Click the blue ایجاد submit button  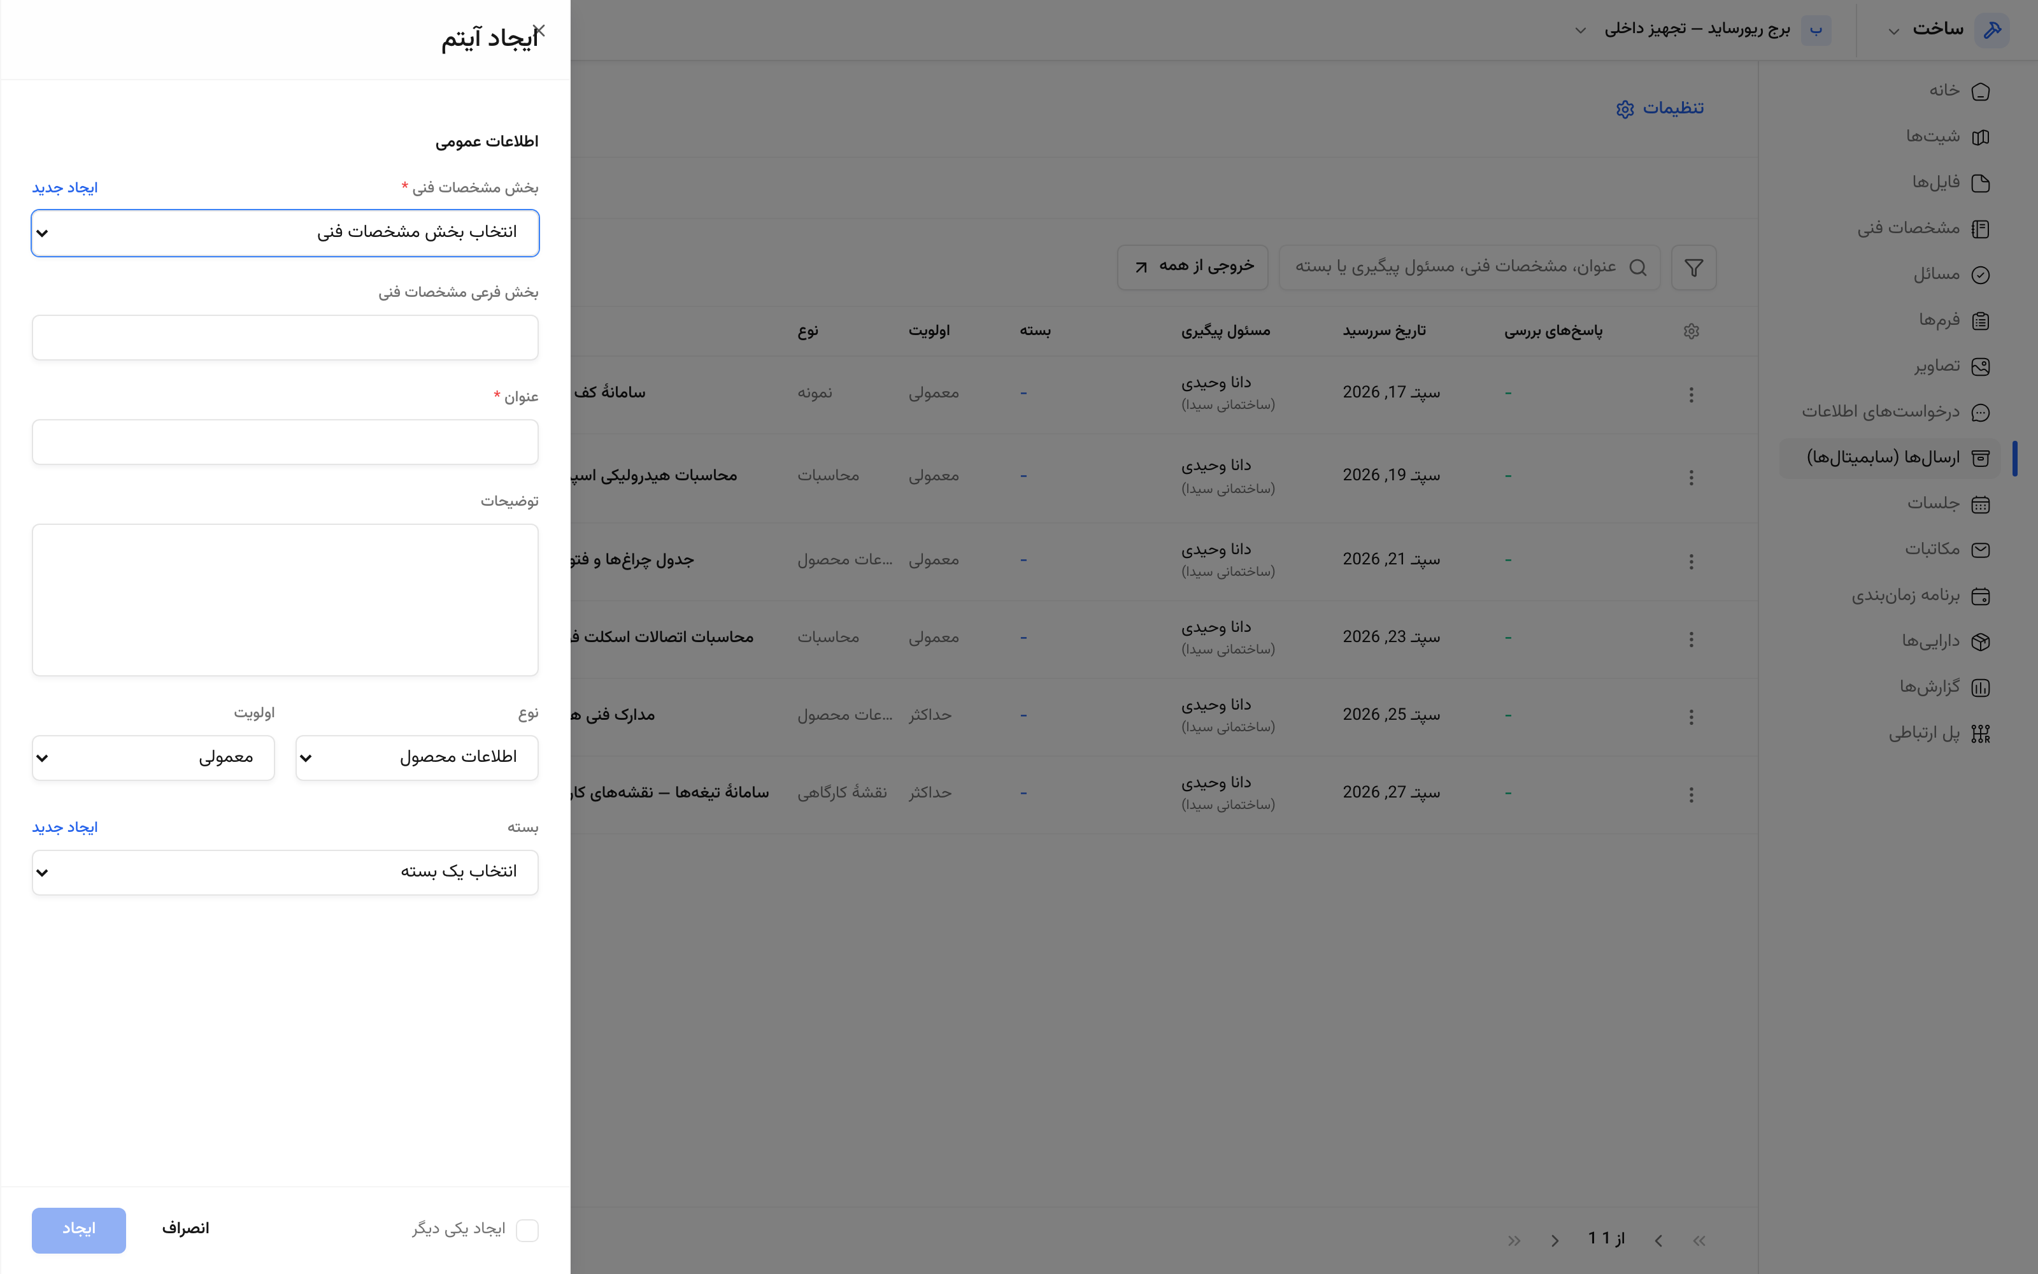(x=78, y=1230)
